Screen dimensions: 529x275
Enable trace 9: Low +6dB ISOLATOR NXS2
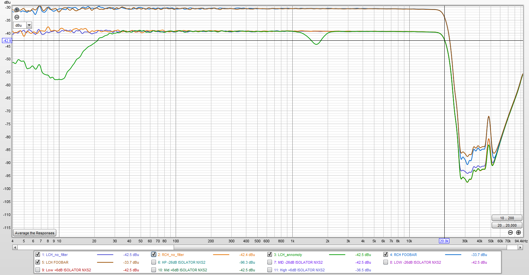[38, 270]
